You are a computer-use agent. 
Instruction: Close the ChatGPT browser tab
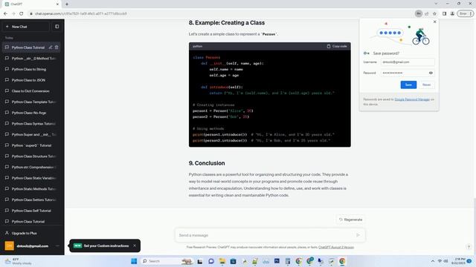coord(58,4)
